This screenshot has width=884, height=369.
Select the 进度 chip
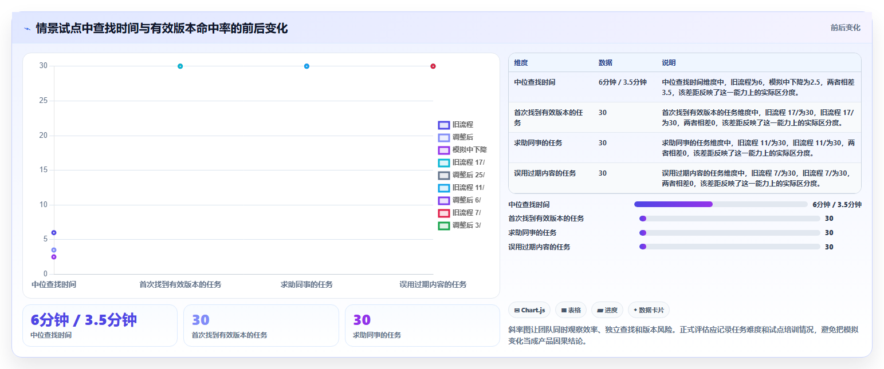[607, 310]
